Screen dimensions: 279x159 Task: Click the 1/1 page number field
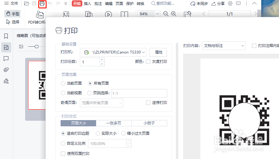[230, 14]
